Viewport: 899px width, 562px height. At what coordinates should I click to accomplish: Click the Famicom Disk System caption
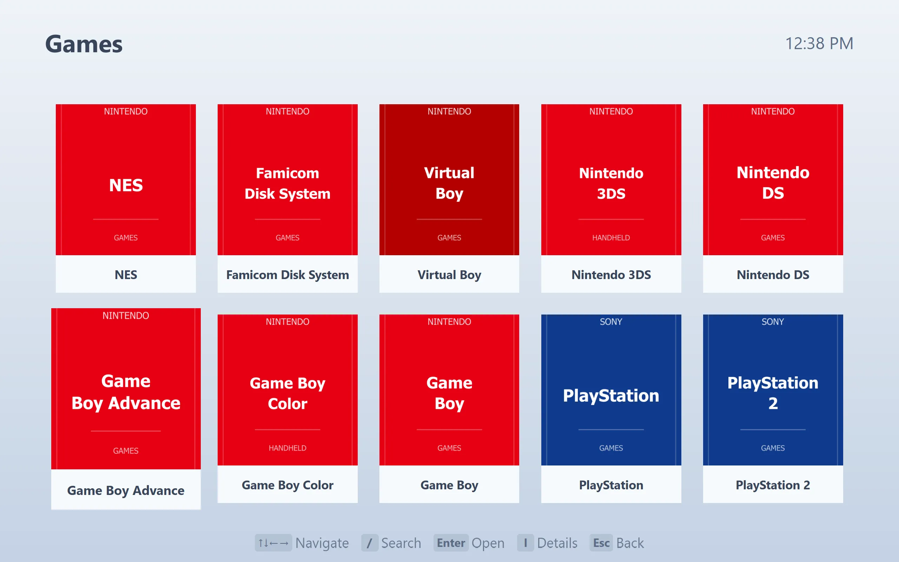pos(287,275)
